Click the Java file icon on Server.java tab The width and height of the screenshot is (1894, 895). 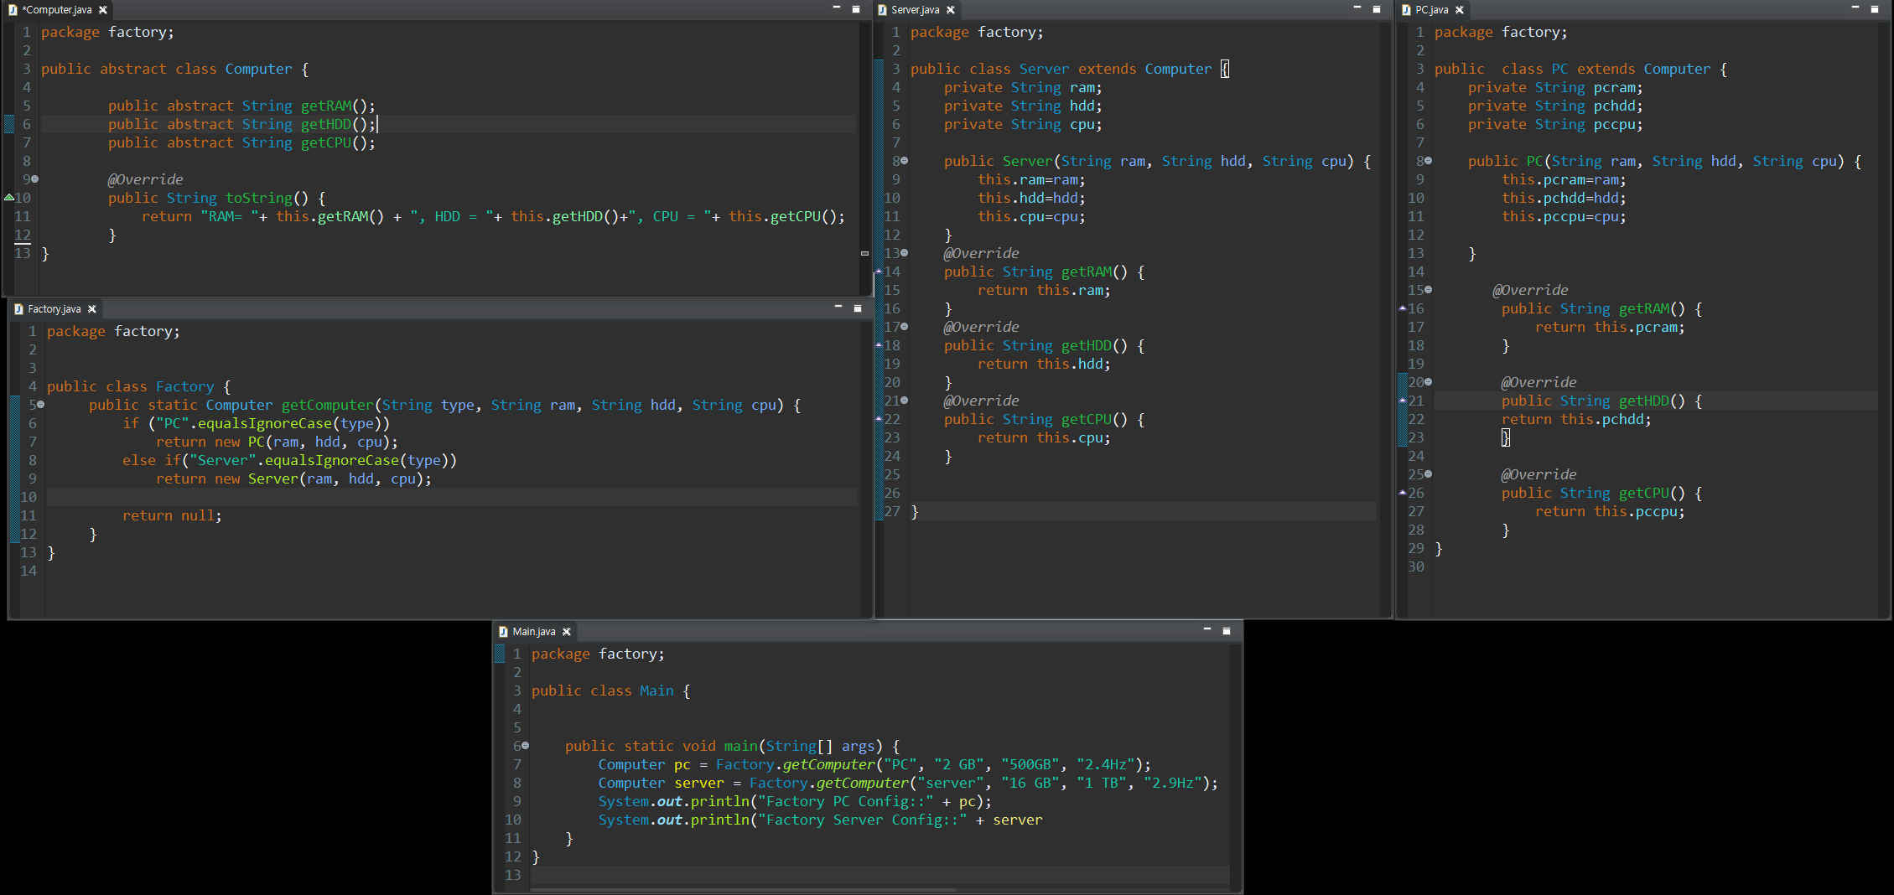tap(882, 10)
